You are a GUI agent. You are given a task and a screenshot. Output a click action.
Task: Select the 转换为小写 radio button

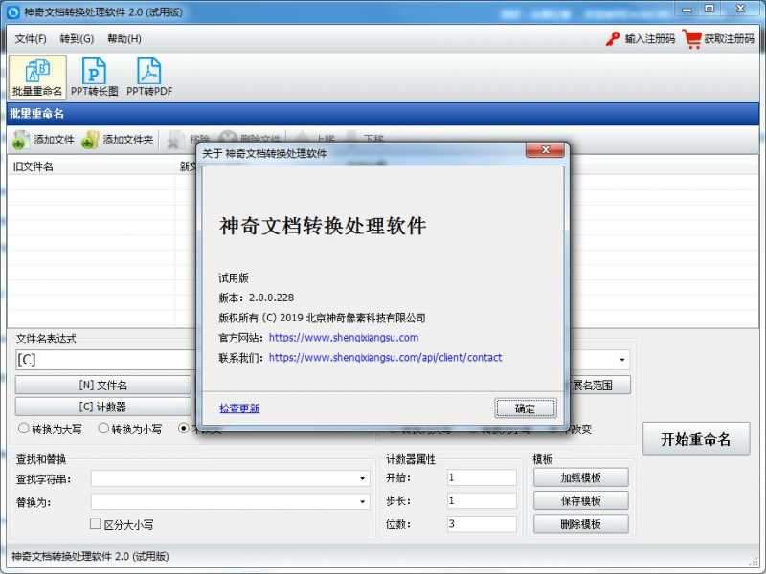pos(104,429)
